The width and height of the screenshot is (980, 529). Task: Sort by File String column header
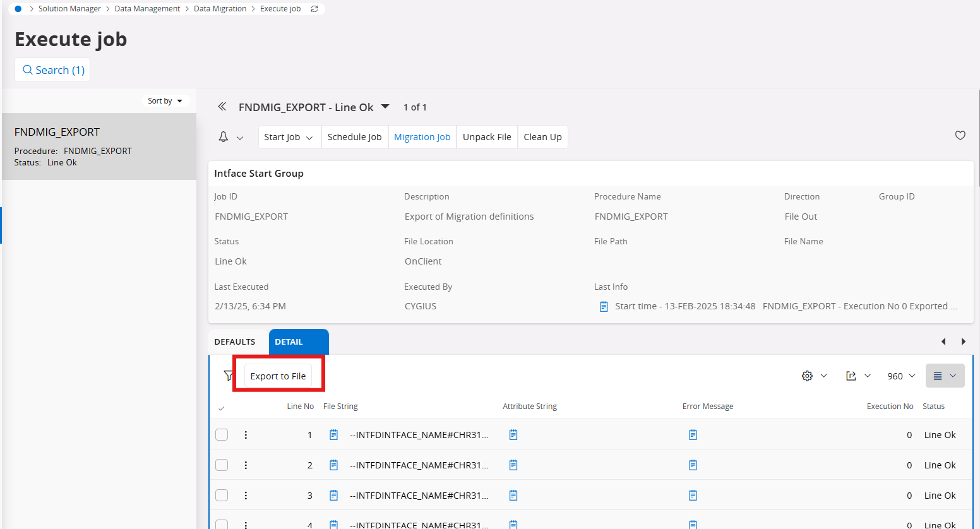tap(340, 407)
